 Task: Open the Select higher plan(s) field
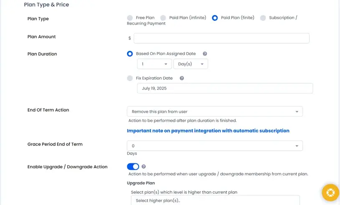pyautogui.click(x=215, y=200)
